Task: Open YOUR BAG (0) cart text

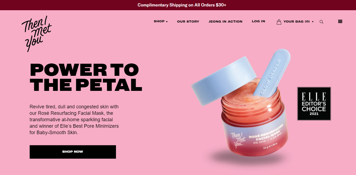Action: point(296,22)
